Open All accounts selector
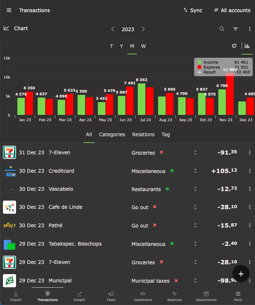The width and height of the screenshot is (255, 305). (232, 11)
